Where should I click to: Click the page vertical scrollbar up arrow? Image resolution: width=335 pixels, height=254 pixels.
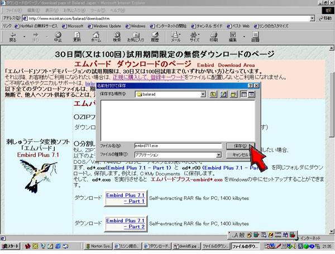tap(331, 48)
